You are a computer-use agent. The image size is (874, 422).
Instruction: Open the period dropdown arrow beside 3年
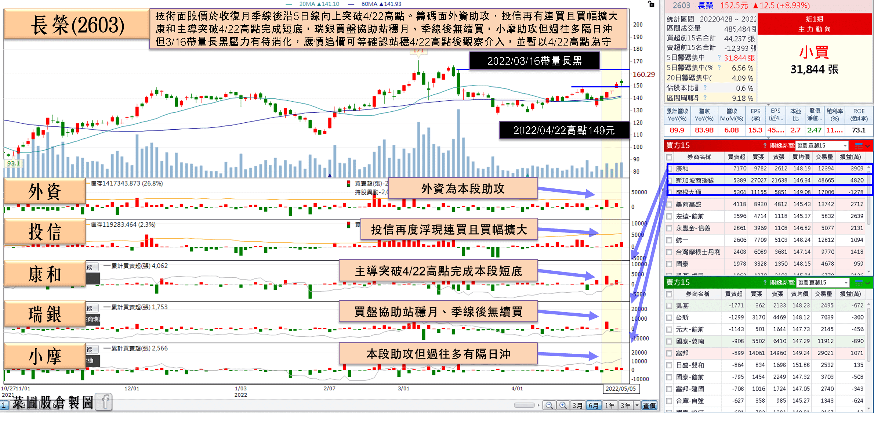637,405
